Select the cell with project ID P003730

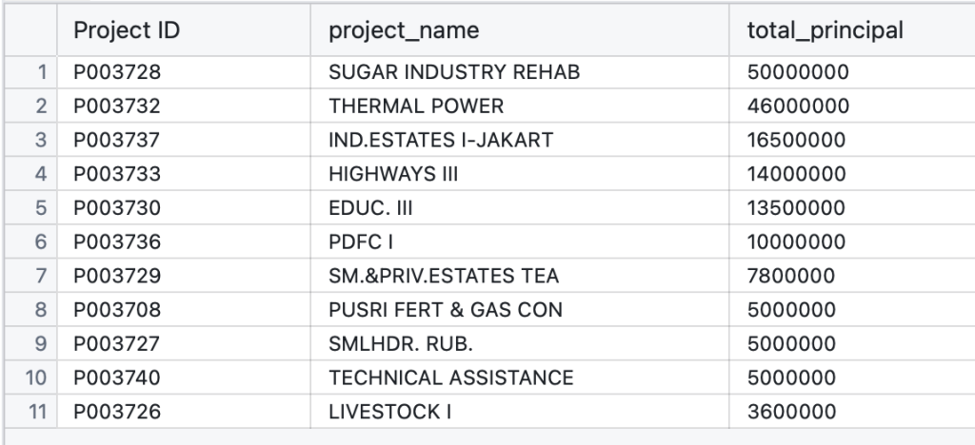coord(117,208)
